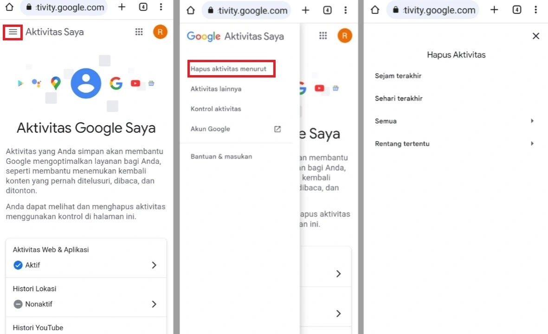Tap the address bar in the right browser
Viewport: 548px width, 334px height.
432,10
